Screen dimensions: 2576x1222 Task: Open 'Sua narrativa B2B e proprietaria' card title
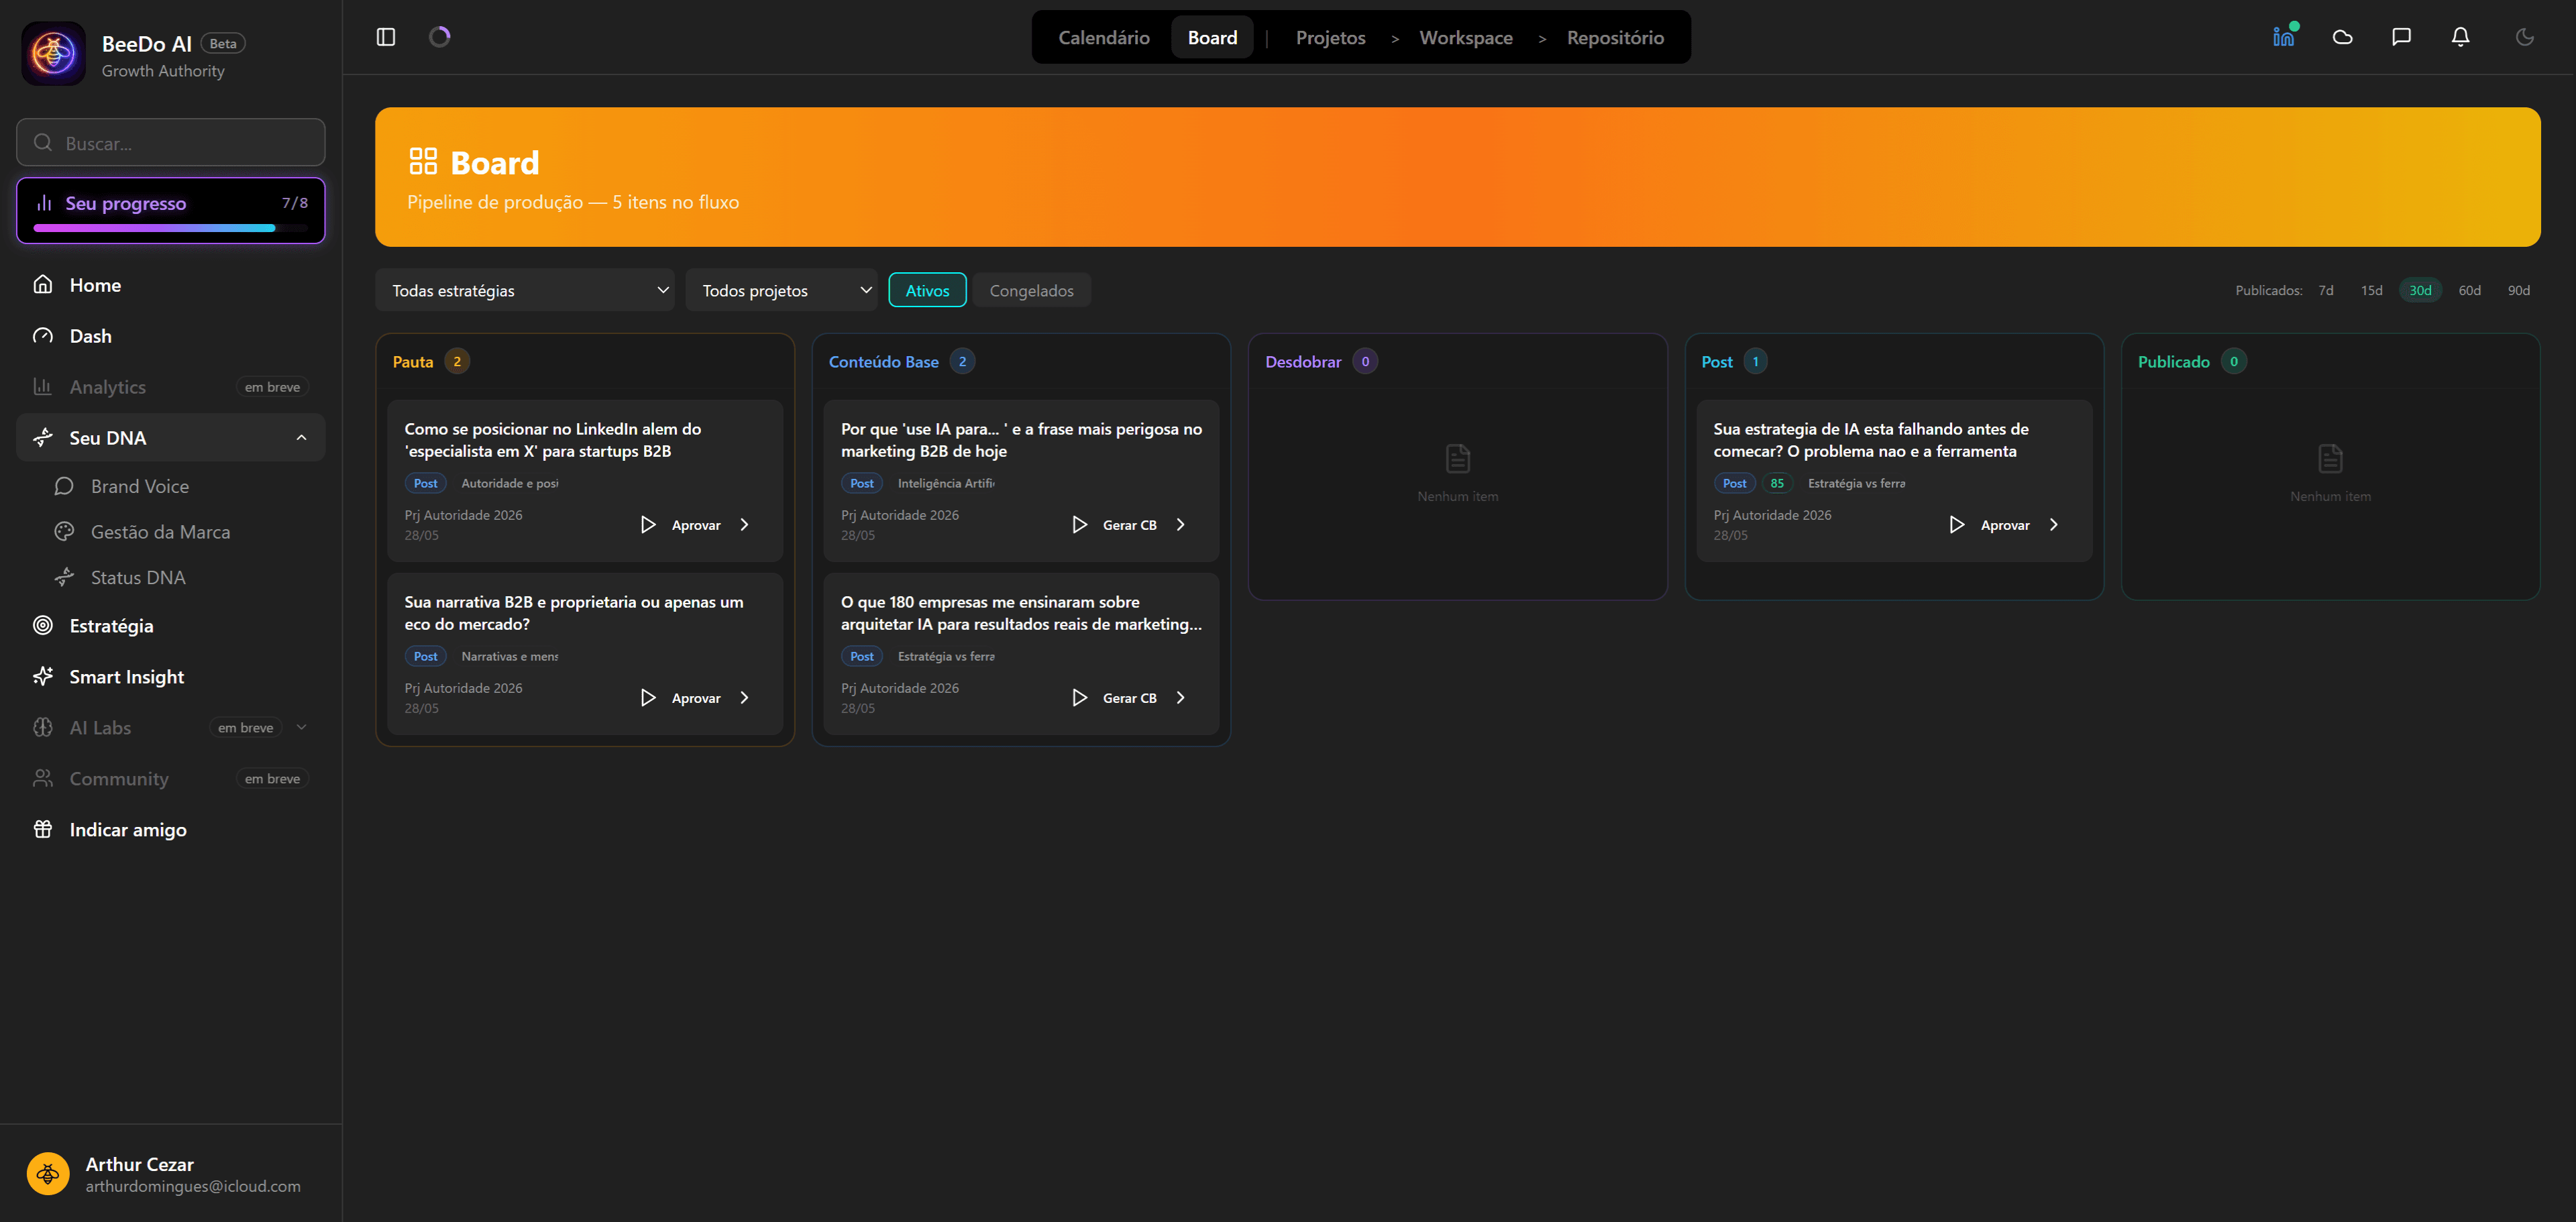pos(573,613)
